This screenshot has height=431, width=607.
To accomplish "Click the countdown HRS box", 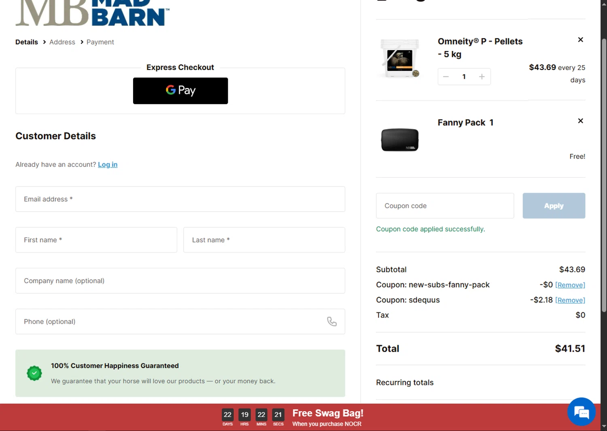I will pyautogui.click(x=244, y=415).
